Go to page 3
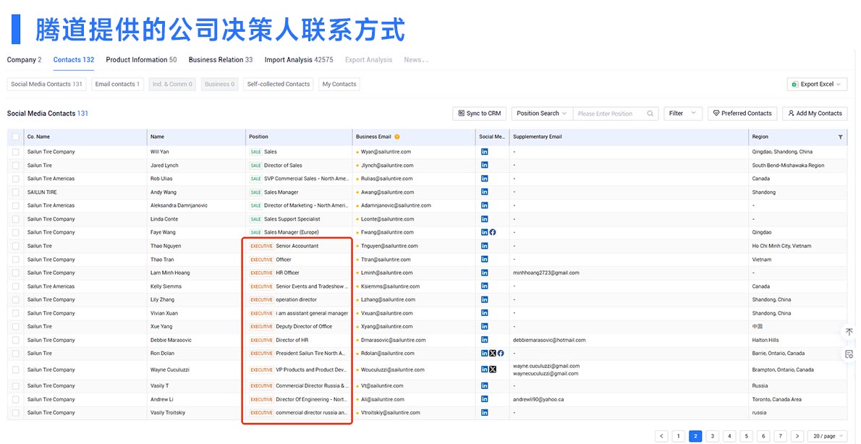861x444 pixels. tap(712, 436)
